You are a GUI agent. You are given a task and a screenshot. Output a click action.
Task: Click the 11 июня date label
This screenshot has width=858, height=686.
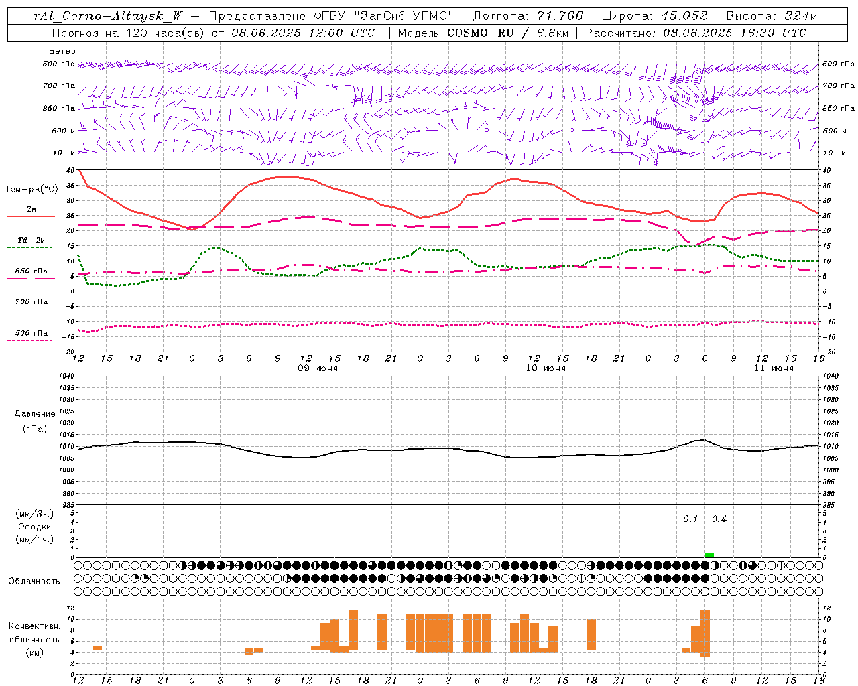coord(773,368)
